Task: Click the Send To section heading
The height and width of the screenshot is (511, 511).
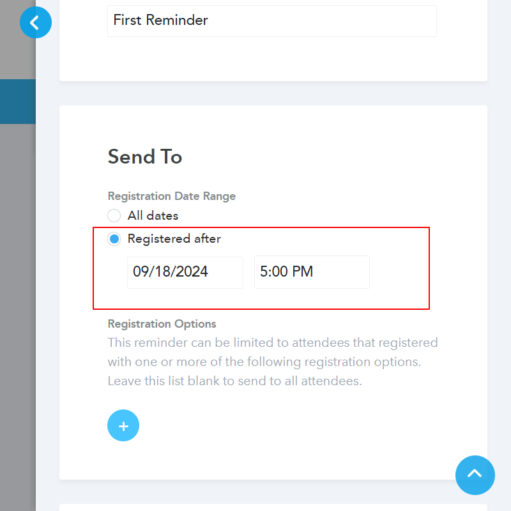Action: point(145,156)
